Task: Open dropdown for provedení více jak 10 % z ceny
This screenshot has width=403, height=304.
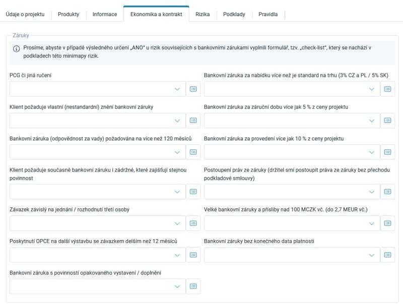Action: 292,152
